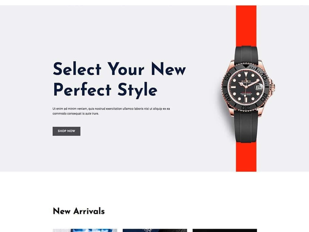
Task: Click the red stripe above the watch
Action: (246, 26)
